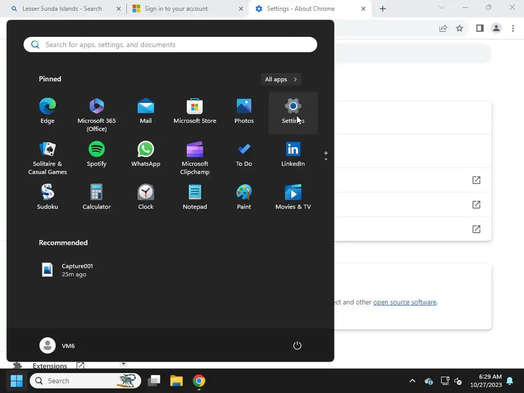This screenshot has height=393, width=524.
Task: Open File Explorer from the taskbar
Action: [177, 381]
